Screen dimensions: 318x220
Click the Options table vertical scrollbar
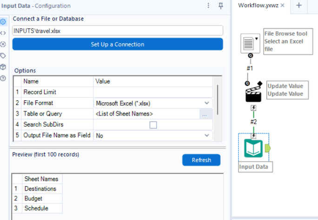coord(218,100)
